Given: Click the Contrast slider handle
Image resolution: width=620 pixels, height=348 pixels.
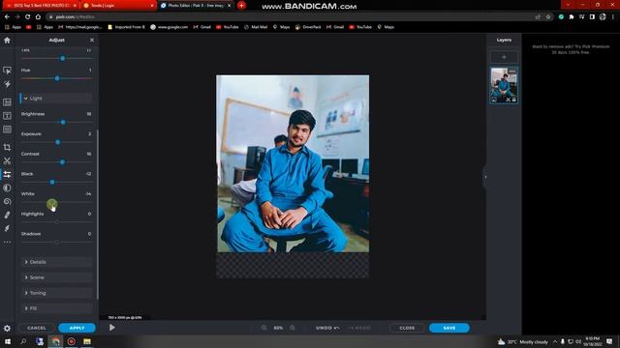Looking at the screenshot, I should [62, 162].
